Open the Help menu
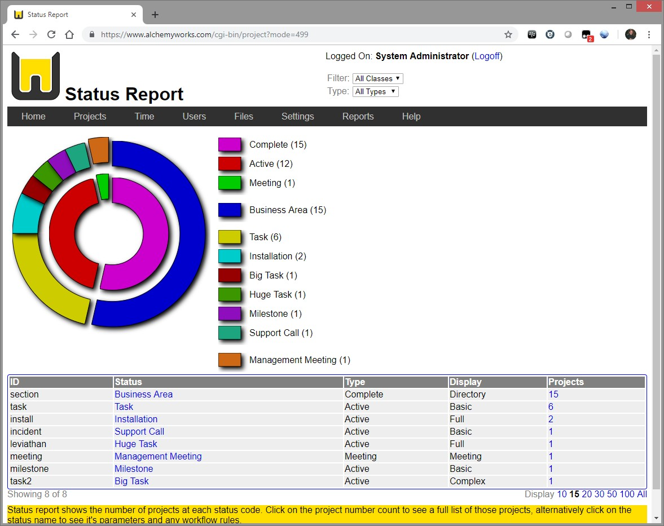The image size is (664, 526). pyautogui.click(x=411, y=116)
